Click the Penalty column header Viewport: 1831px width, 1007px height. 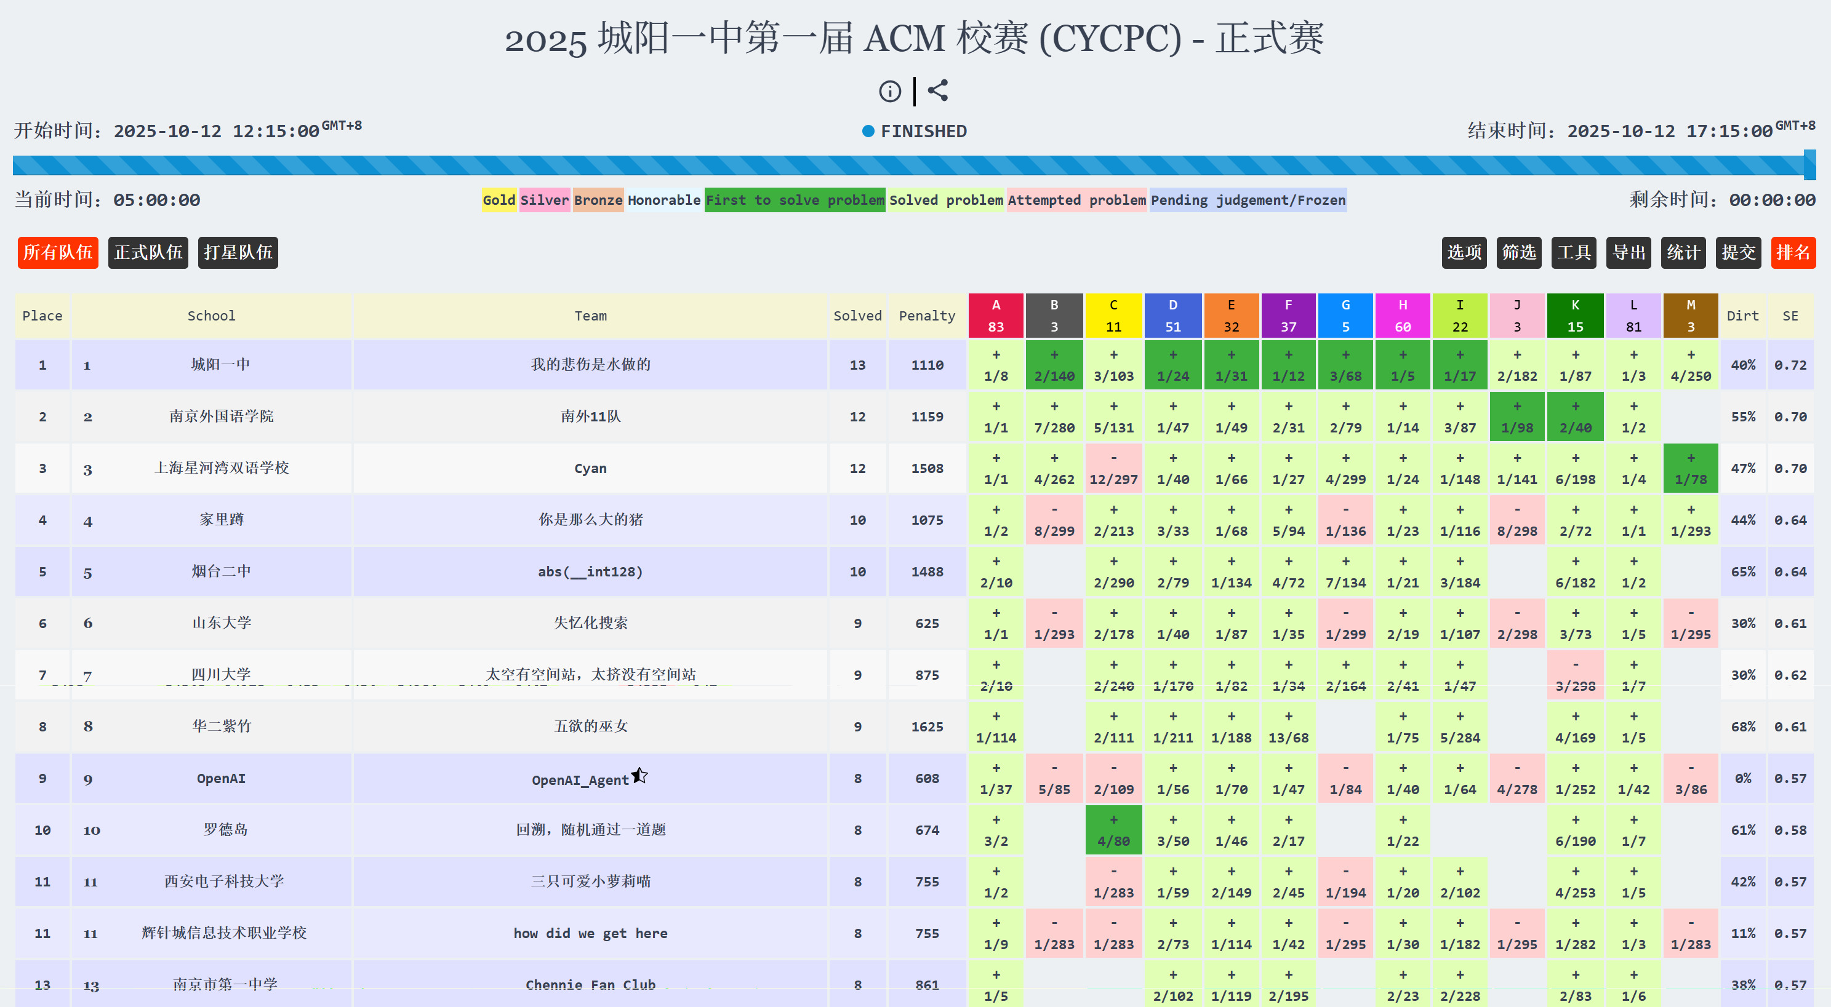coord(927,316)
